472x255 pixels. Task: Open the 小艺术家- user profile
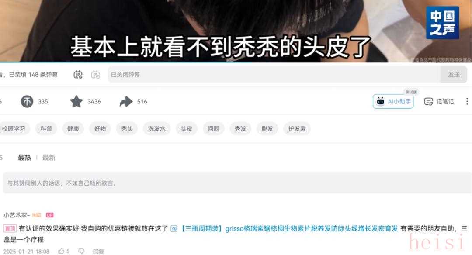17,215
